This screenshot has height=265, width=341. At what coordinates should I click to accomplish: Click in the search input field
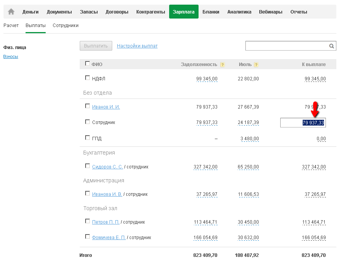tap(286, 46)
